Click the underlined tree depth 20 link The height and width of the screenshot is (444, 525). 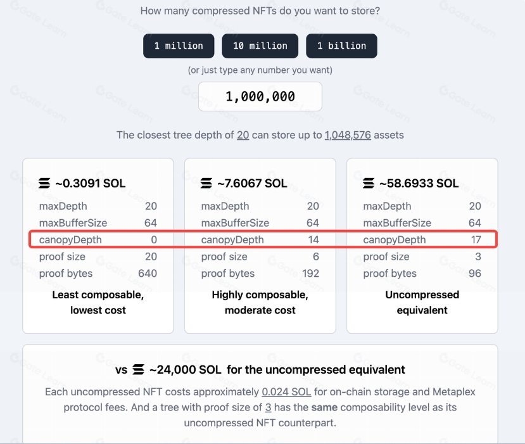coord(243,135)
